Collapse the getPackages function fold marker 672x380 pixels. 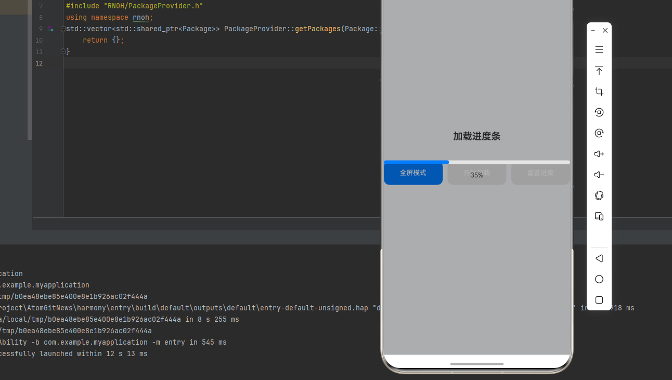click(63, 29)
